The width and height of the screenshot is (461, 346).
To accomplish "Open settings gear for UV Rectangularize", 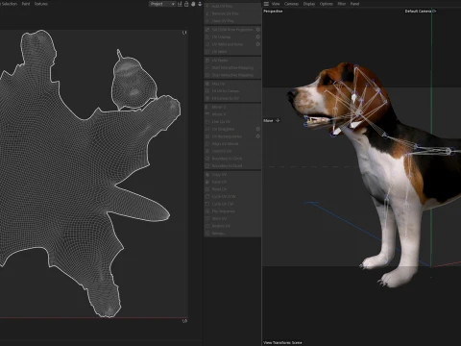I will click(257, 136).
